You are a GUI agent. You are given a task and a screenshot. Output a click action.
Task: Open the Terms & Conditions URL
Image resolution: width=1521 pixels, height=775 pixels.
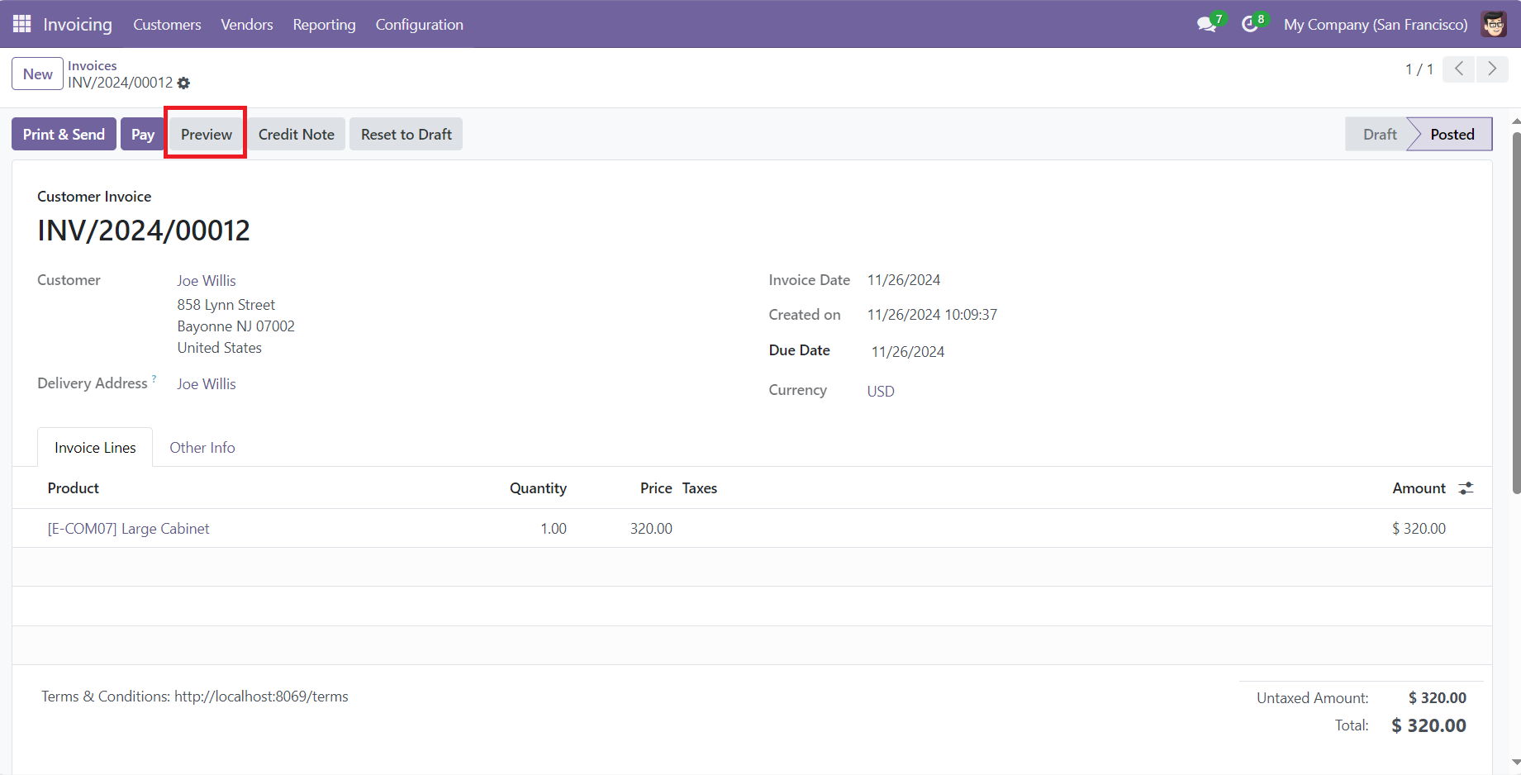pos(261,696)
